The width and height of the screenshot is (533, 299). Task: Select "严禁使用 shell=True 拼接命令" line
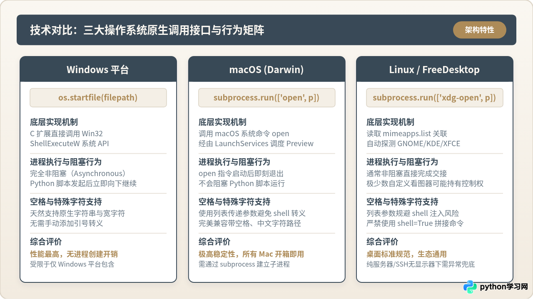click(x=415, y=223)
